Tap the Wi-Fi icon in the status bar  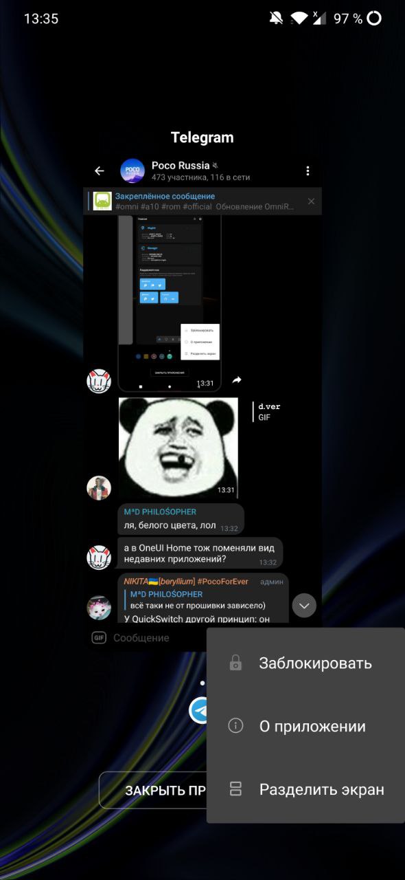click(299, 19)
